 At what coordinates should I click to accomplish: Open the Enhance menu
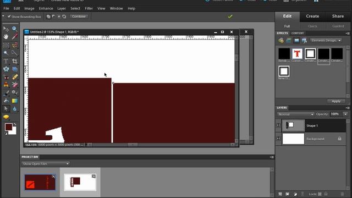pos(46,9)
